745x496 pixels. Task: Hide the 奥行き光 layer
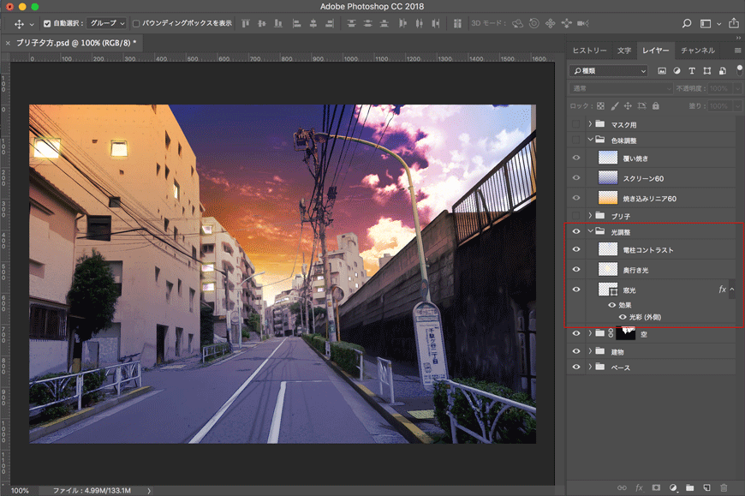[x=575, y=269]
